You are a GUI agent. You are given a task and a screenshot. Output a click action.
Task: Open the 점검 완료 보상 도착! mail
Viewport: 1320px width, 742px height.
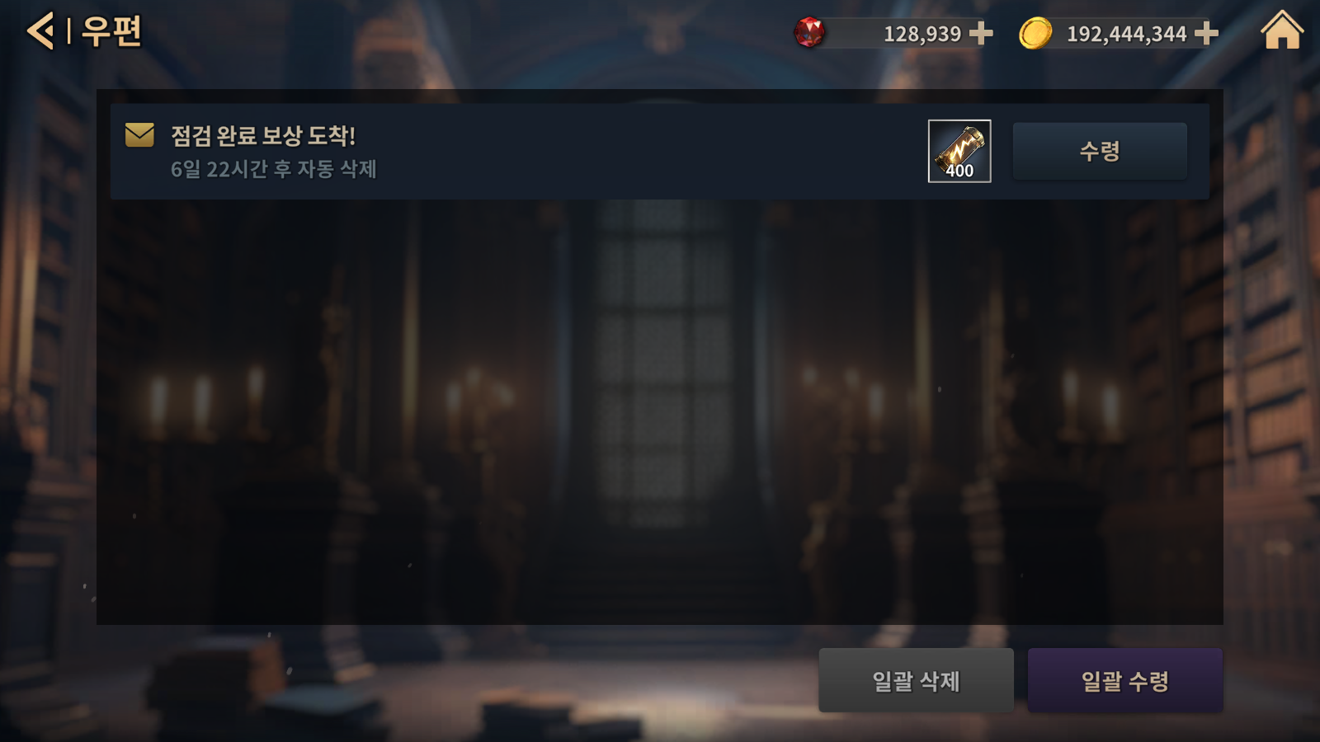tap(263, 135)
